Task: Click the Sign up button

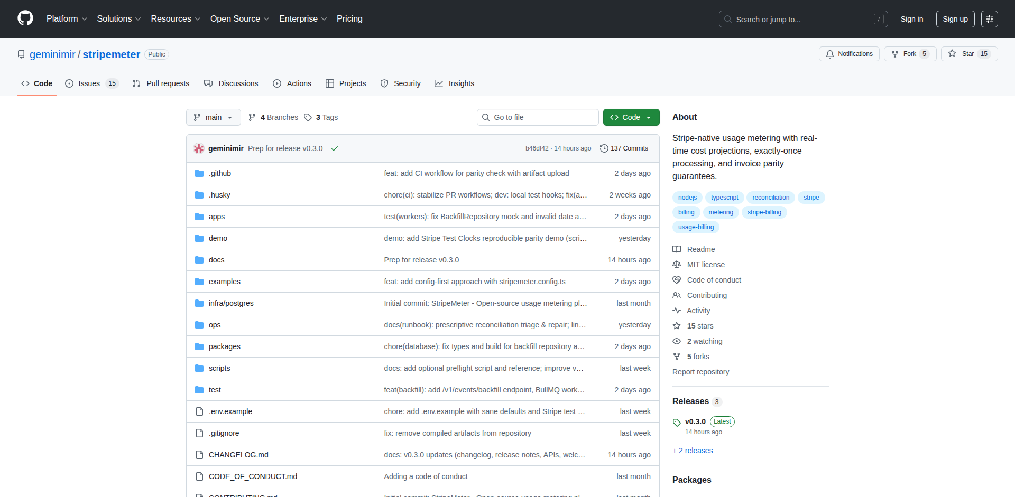Action: [955, 19]
